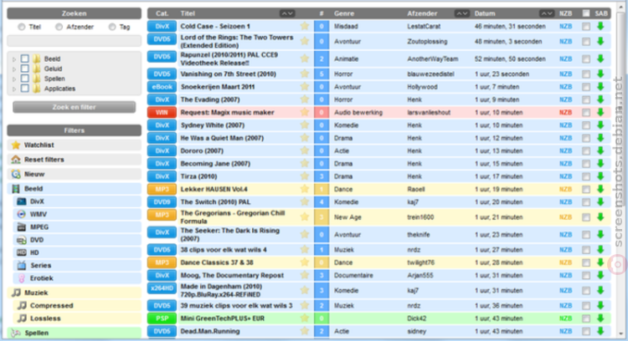Toggle the select-all checkbox in table header
Viewport: 628px width, 341px height.
(x=586, y=13)
